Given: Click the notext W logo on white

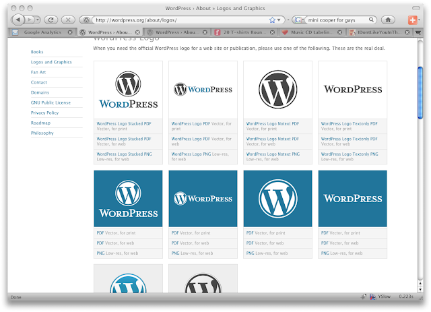Looking at the screenshot, I should (277, 90).
